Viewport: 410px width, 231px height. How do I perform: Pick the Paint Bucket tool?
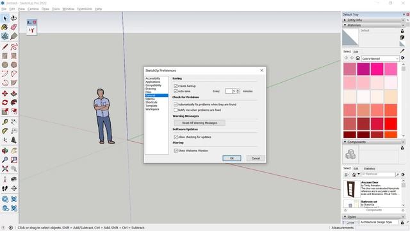(4, 27)
